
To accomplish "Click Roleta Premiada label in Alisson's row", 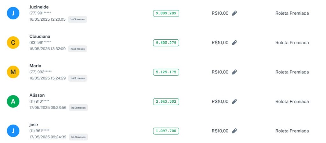I will coord(292,101).
